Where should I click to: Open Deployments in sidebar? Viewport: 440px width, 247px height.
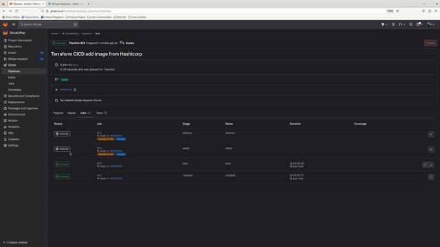[x=16, y=102]
